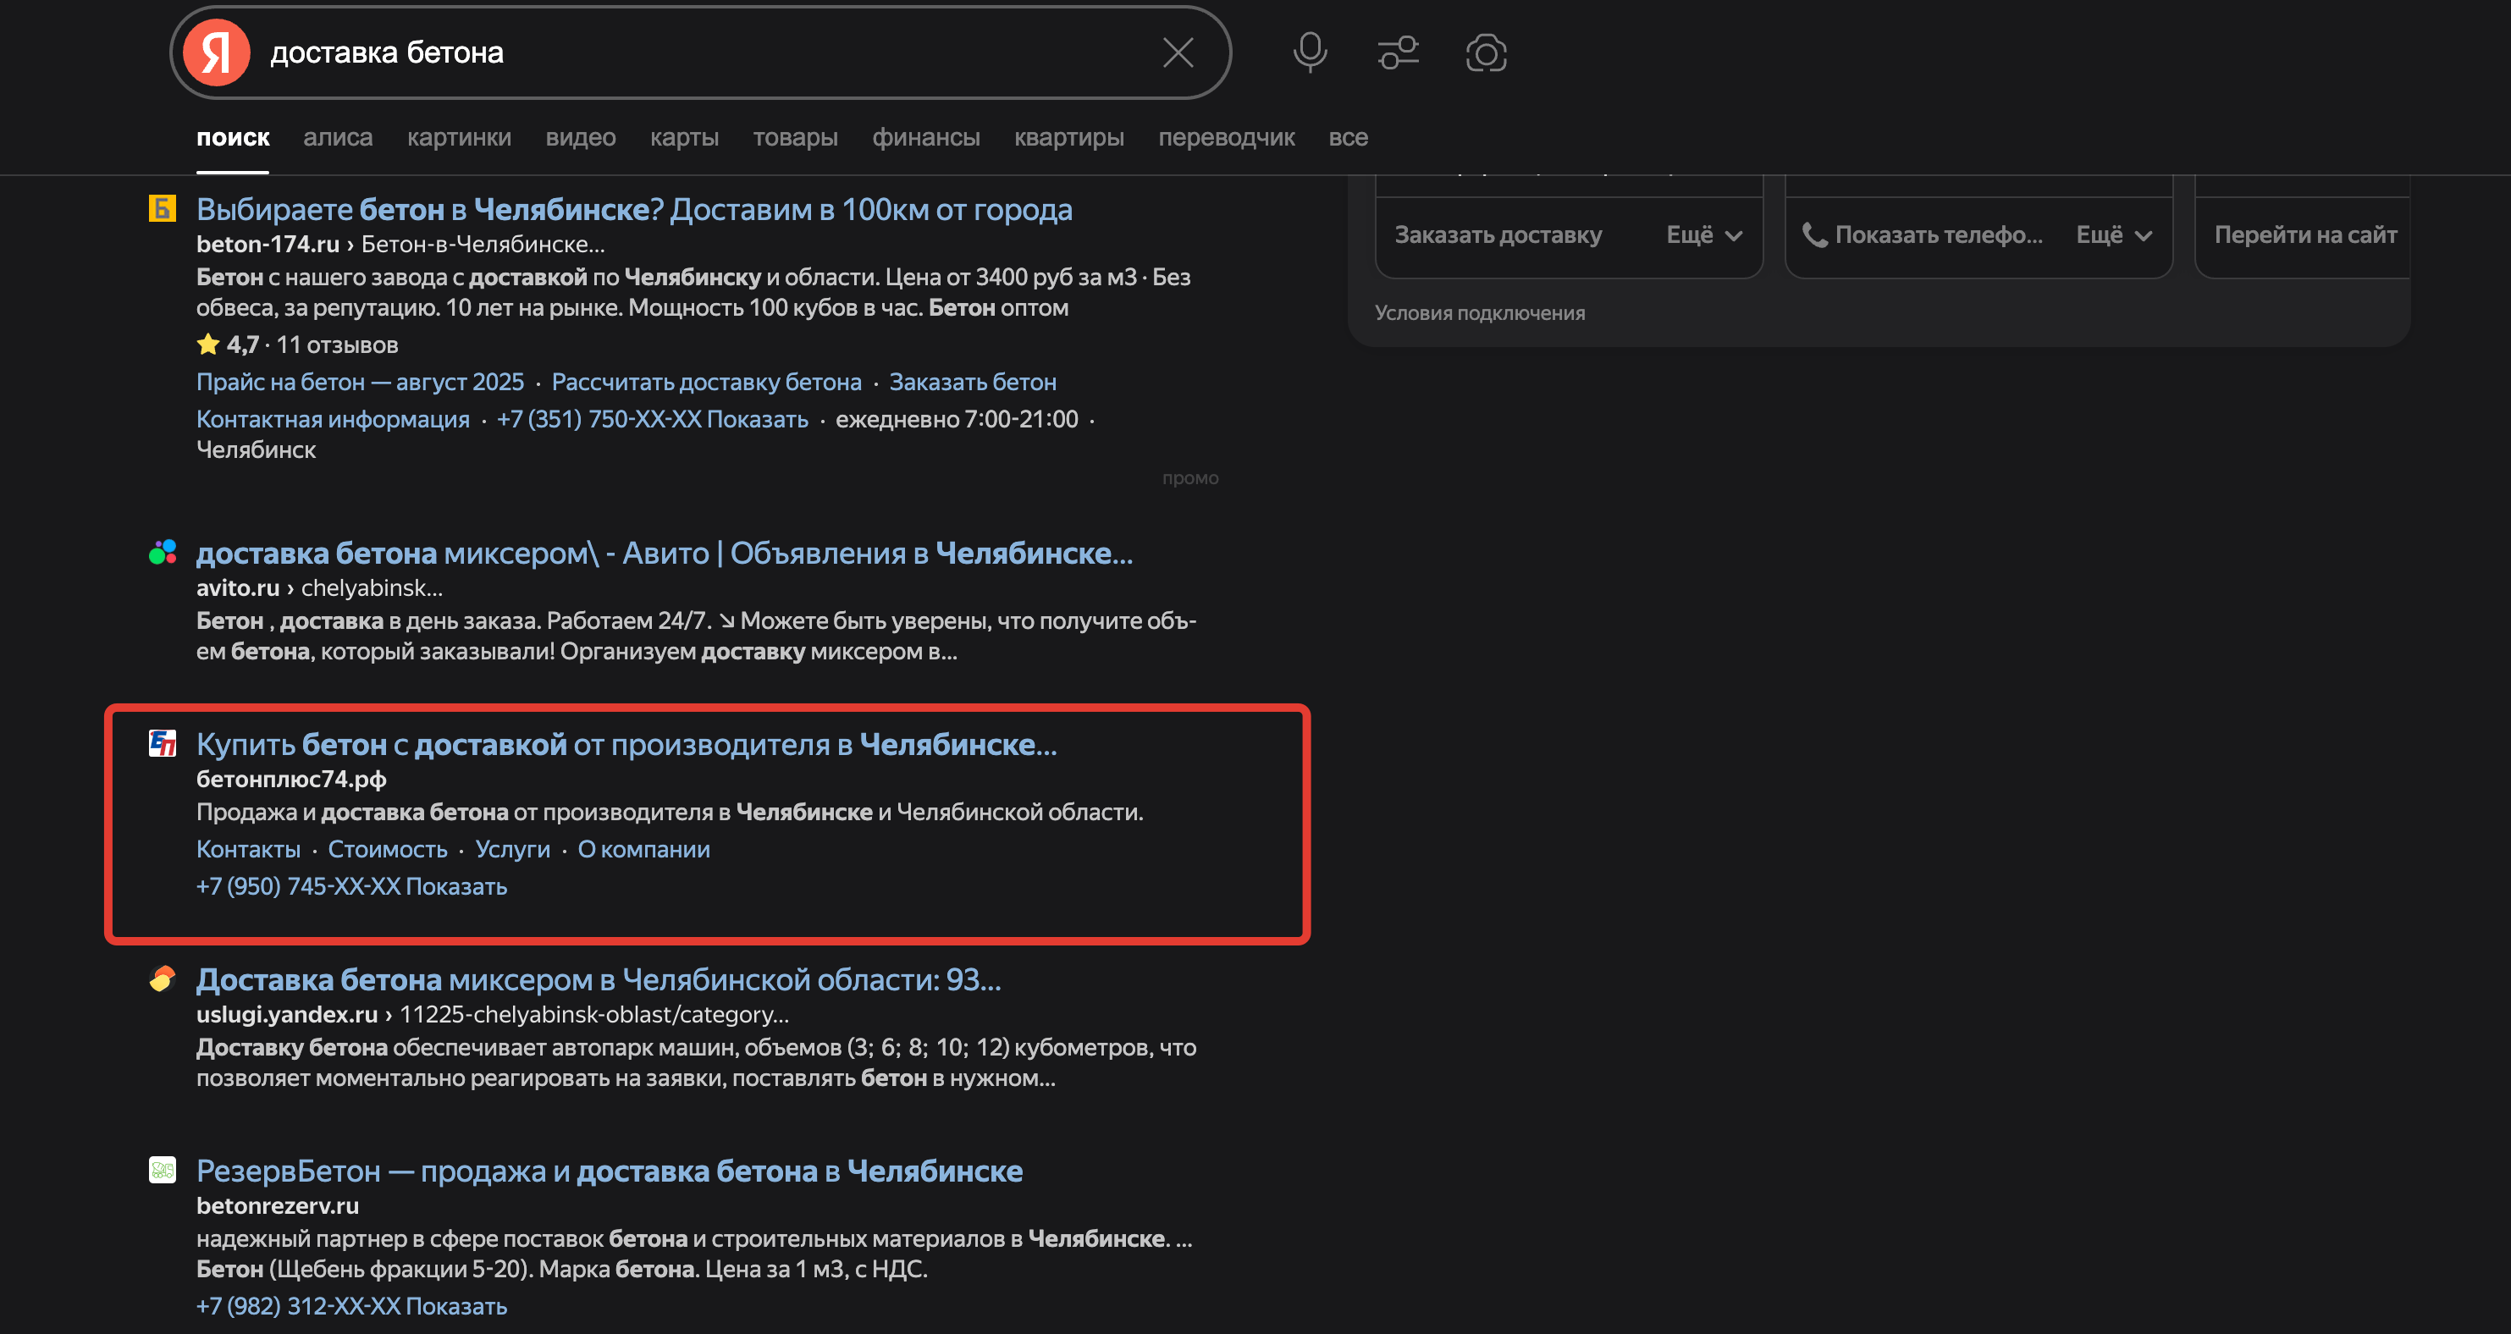Start image search using camera icon

pyautogui.click(x=1486, y=54)
